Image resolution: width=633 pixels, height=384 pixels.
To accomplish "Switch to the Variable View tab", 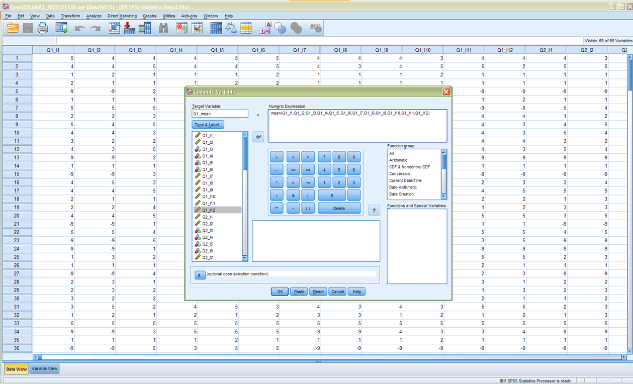I will [45, 368].
